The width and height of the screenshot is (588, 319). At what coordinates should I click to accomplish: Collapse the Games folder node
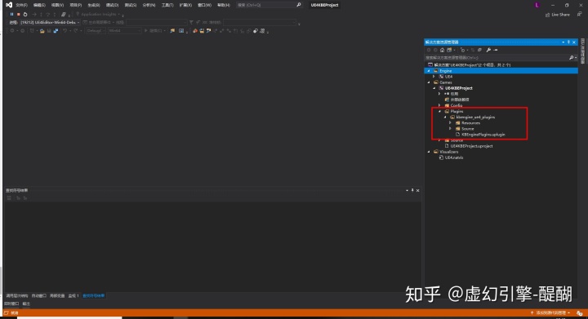429,82
